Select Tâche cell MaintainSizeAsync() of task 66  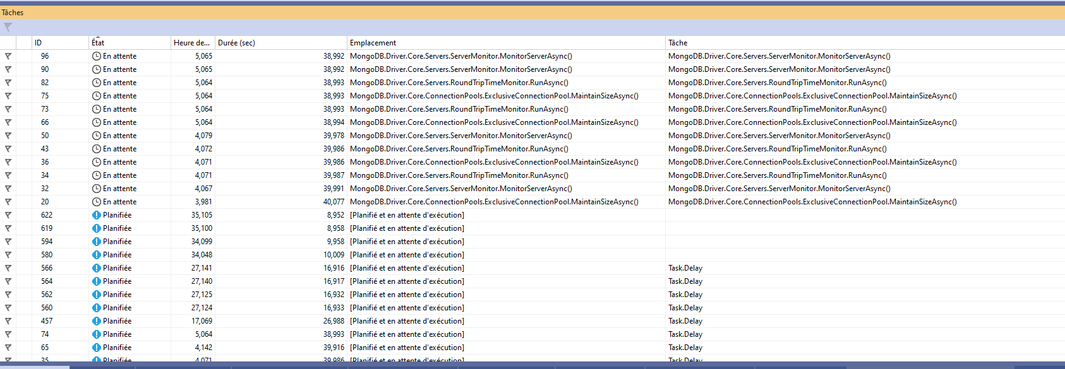pos(812,122)
